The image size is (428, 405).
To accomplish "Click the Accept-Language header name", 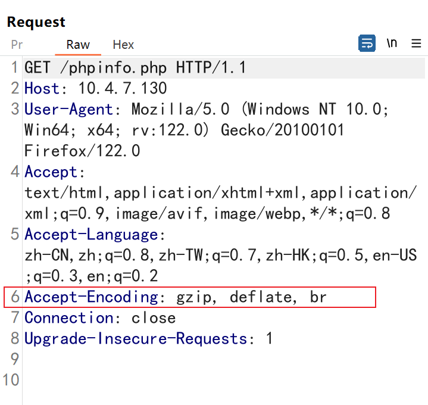I will point(91,235).
